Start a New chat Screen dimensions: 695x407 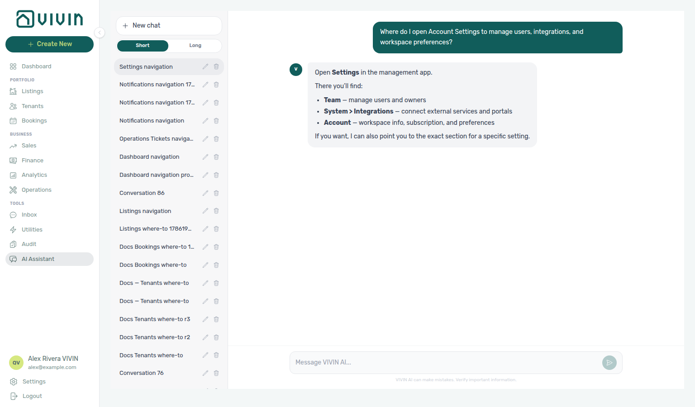[169, 26]
